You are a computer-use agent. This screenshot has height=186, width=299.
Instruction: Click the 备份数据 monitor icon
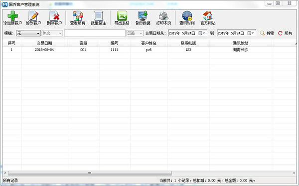tap(143, 16)
